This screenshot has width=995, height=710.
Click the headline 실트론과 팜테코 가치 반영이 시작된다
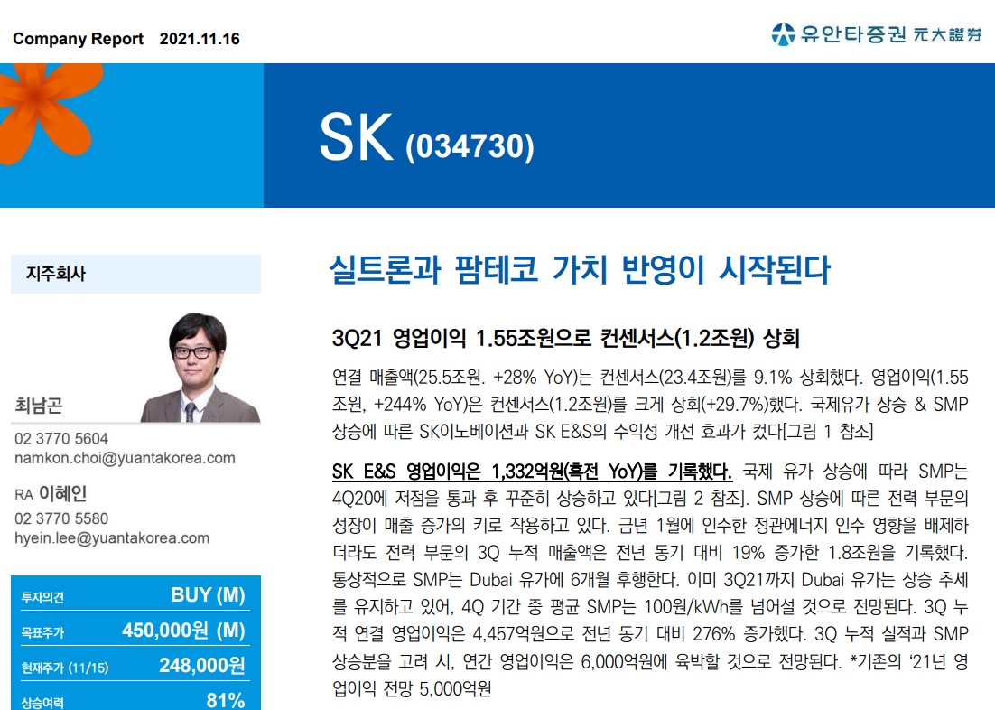point(580,269)
